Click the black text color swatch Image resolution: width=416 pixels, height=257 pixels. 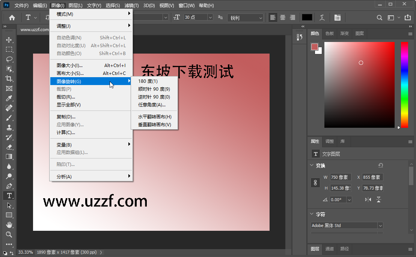[307, 18]
